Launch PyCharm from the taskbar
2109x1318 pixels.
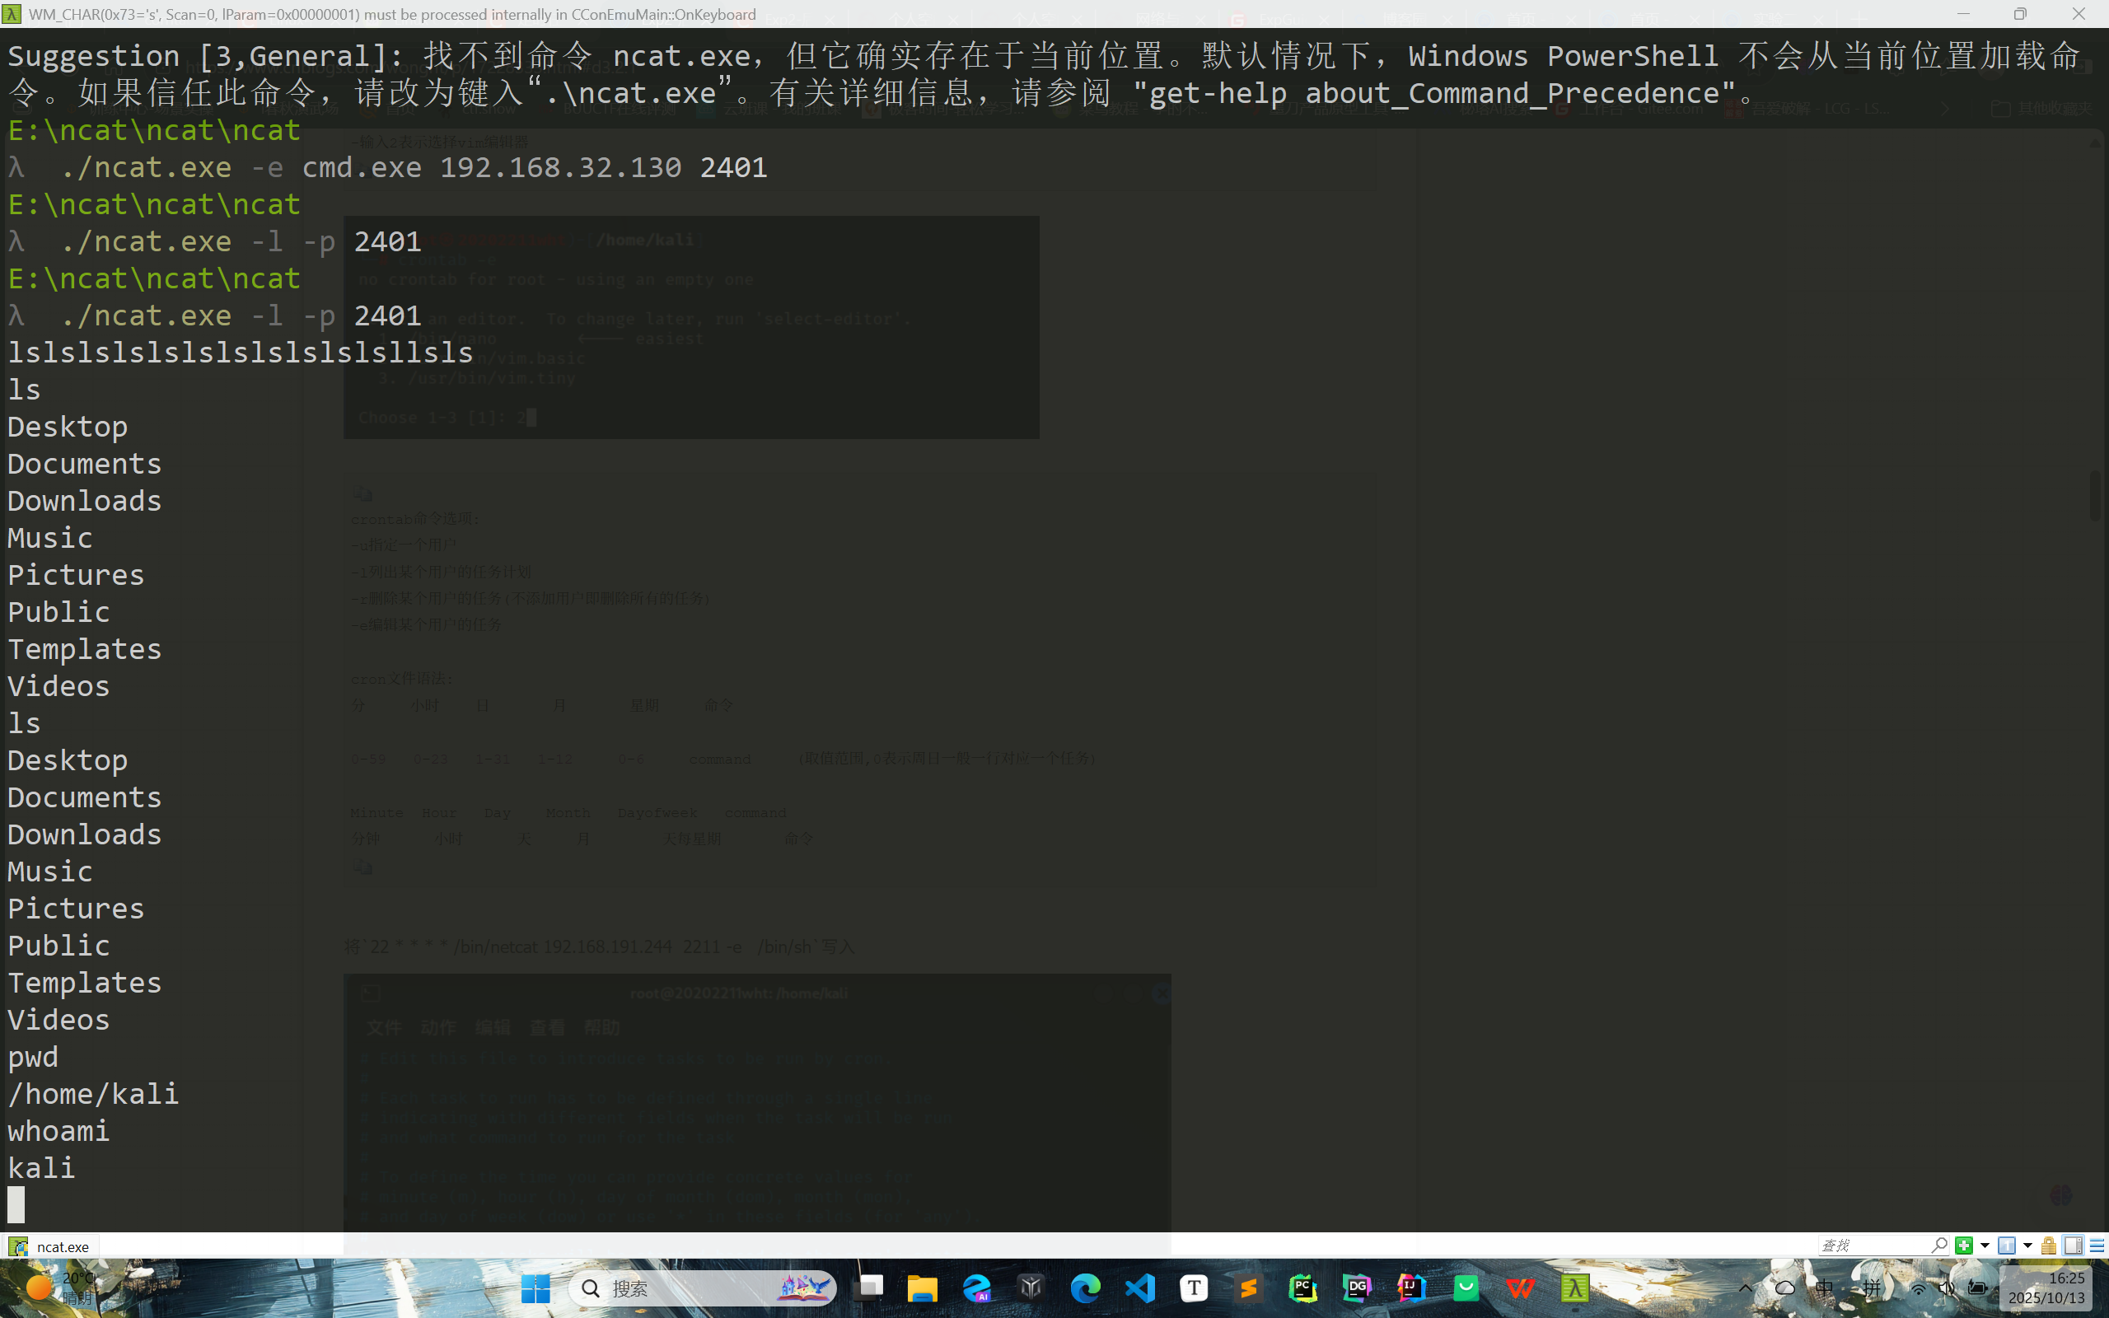1302,1288
